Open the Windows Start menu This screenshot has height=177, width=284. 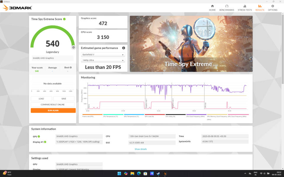[x=119, y=173]
